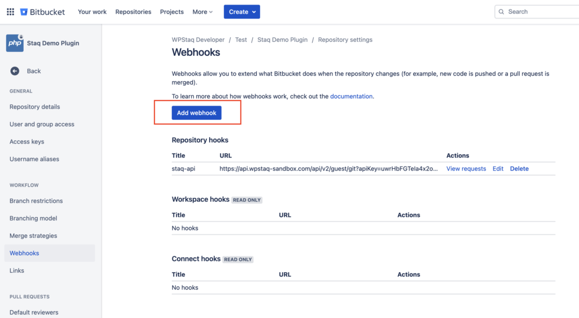Viewport: 579px width, 318px height.
Task: Click the staq-api webhook URL text
Action: tap(329, 168)
